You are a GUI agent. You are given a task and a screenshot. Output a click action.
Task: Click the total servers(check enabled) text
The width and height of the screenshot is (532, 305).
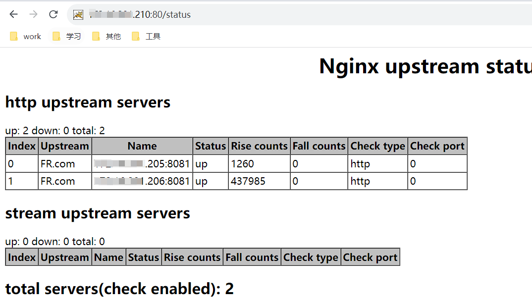[119, 288]
